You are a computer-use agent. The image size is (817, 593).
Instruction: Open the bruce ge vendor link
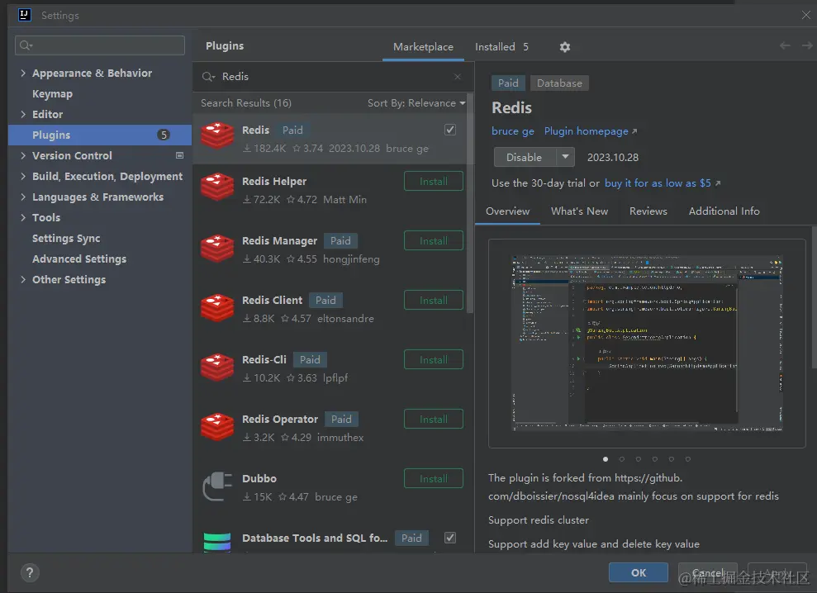pyautogui.click(x=513, y=130)
